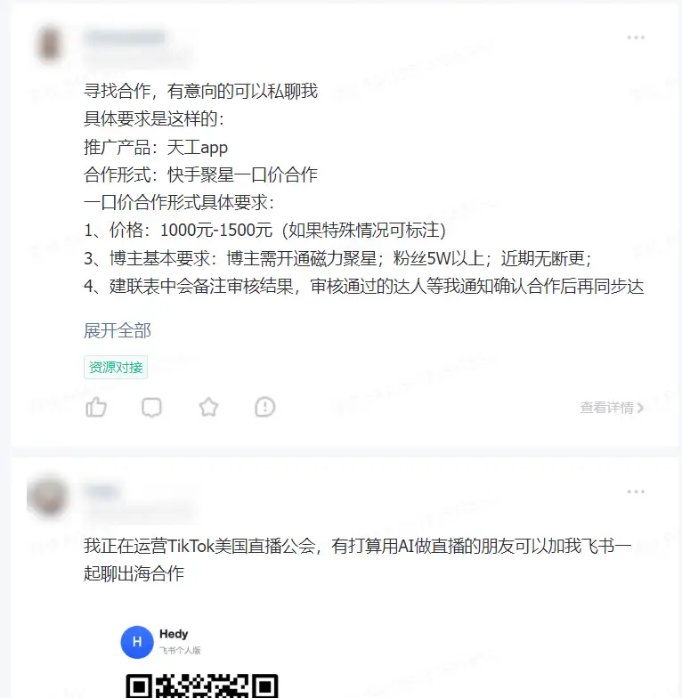Click the first poster's blurred avatar
The height and width of the screenshot is (698, 682).
tap(49, 44)
